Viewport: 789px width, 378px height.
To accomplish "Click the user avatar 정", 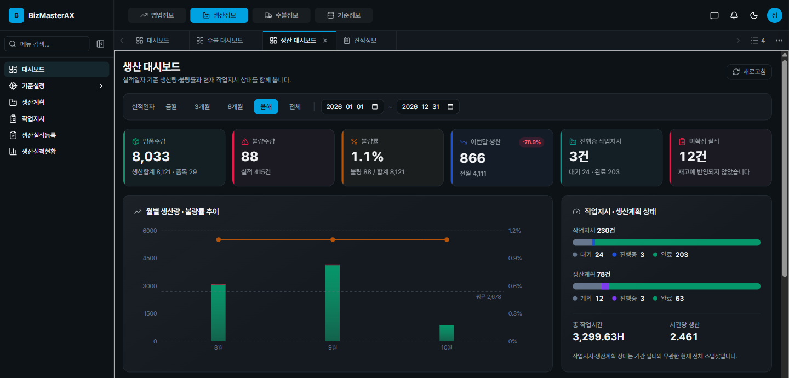I will [x=774, y=15].
